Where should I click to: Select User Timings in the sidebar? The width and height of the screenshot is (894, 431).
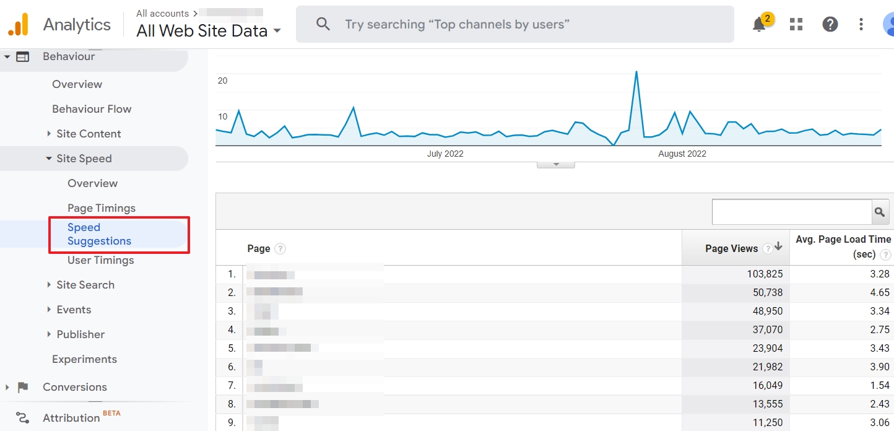(x=100, y=260)
